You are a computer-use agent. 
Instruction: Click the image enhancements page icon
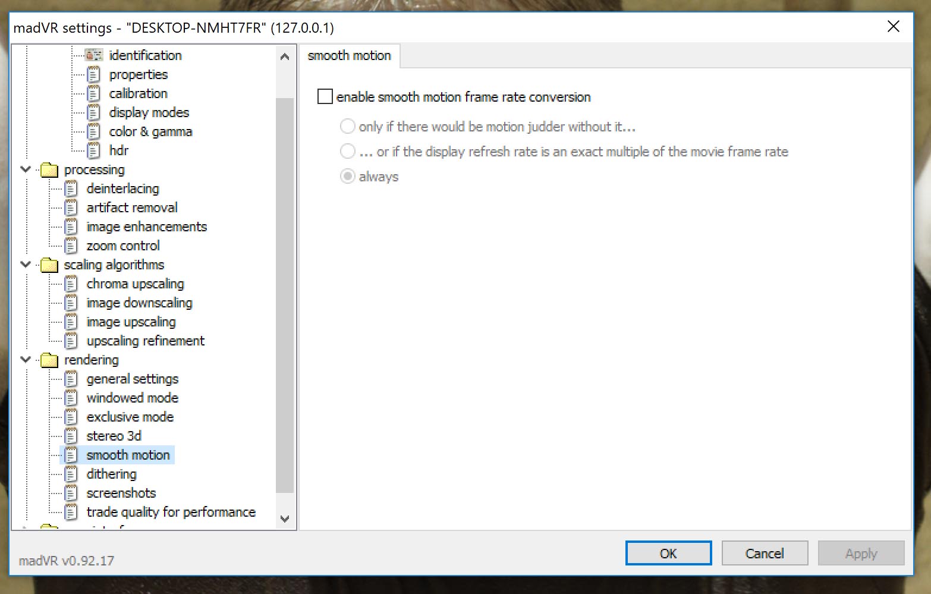pos(71,227)
